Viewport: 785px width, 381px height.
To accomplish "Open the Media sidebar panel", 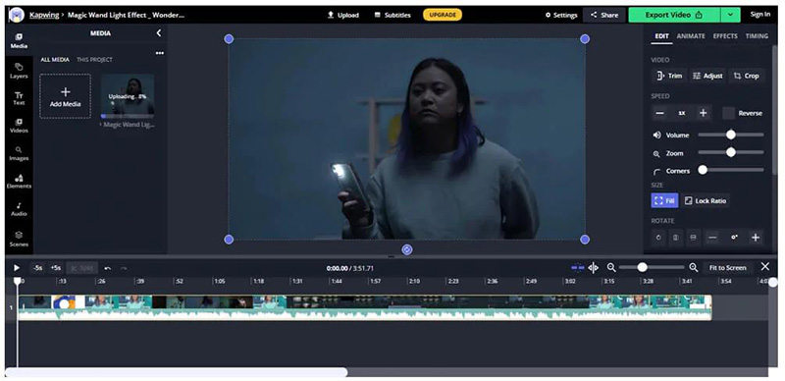I will pyautogui.click(x=19, y=40).
